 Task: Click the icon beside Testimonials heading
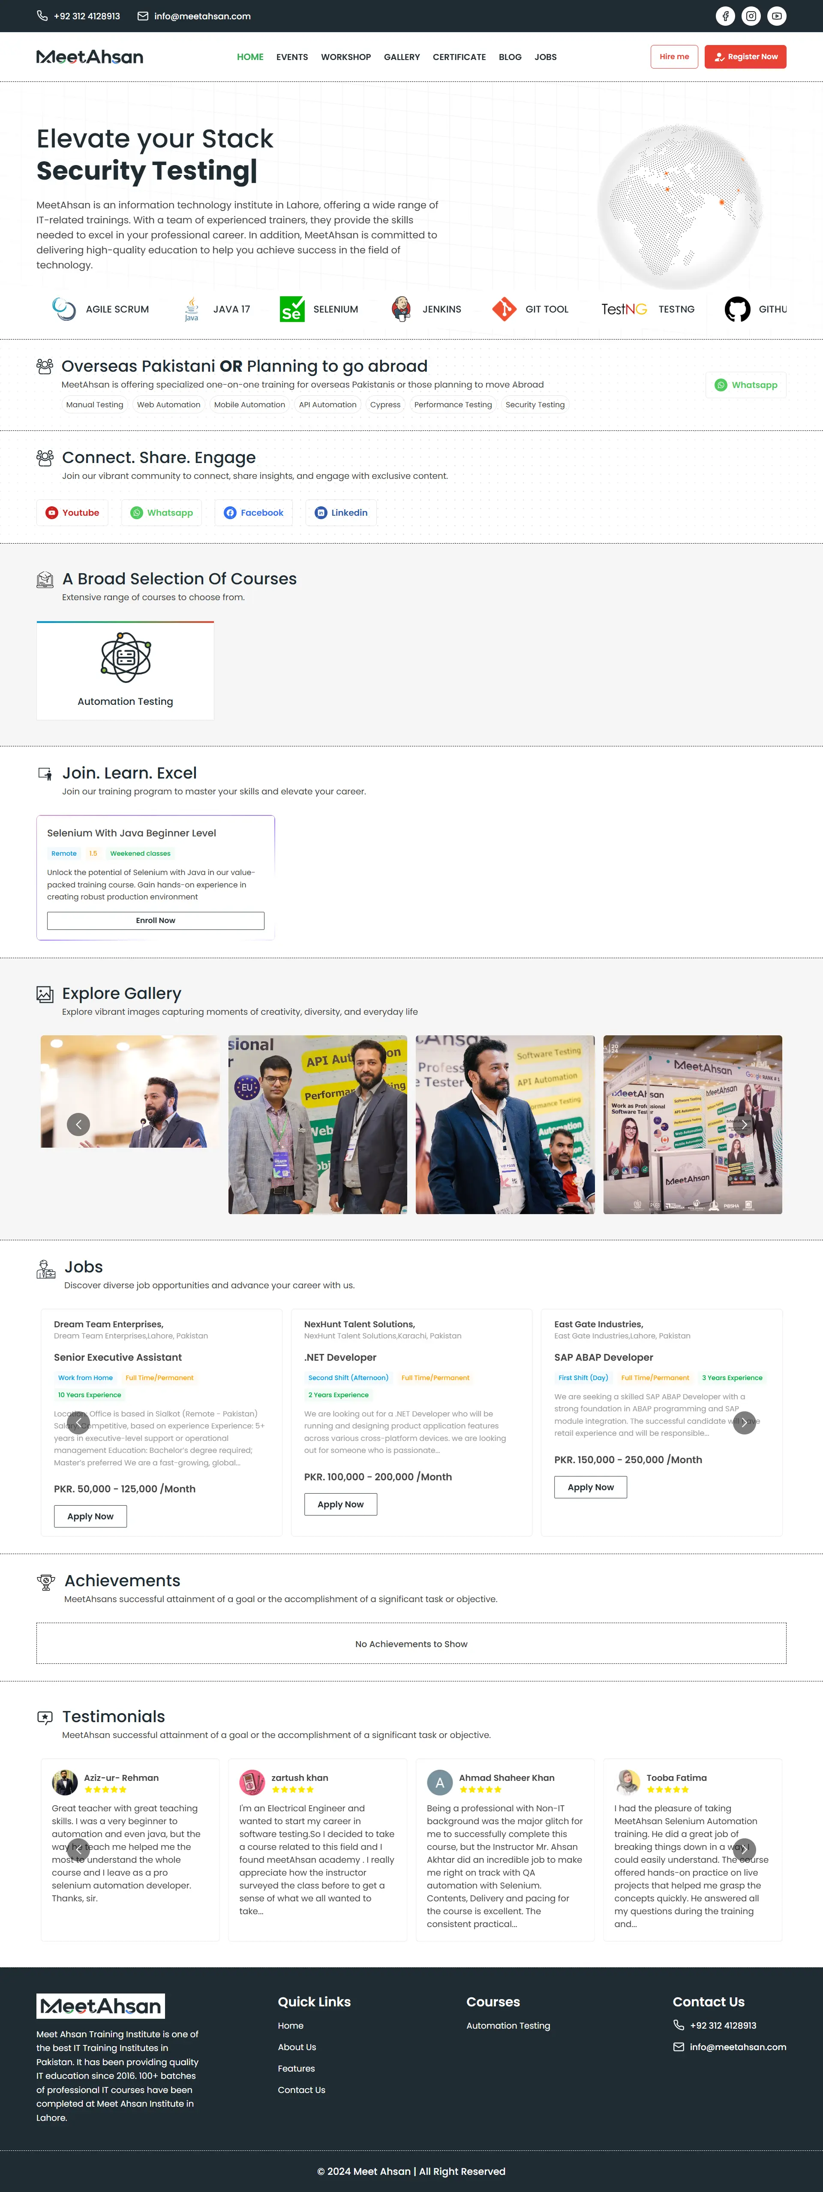(45, 1717)
